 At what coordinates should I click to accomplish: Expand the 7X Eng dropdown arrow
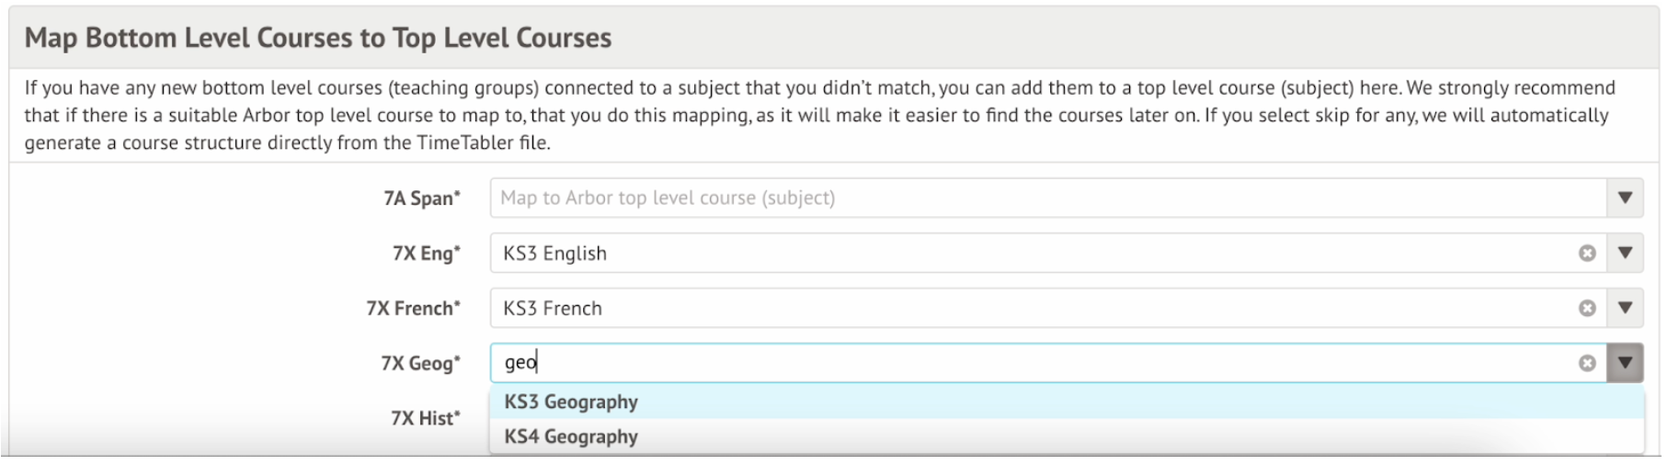click(1625, 254)
